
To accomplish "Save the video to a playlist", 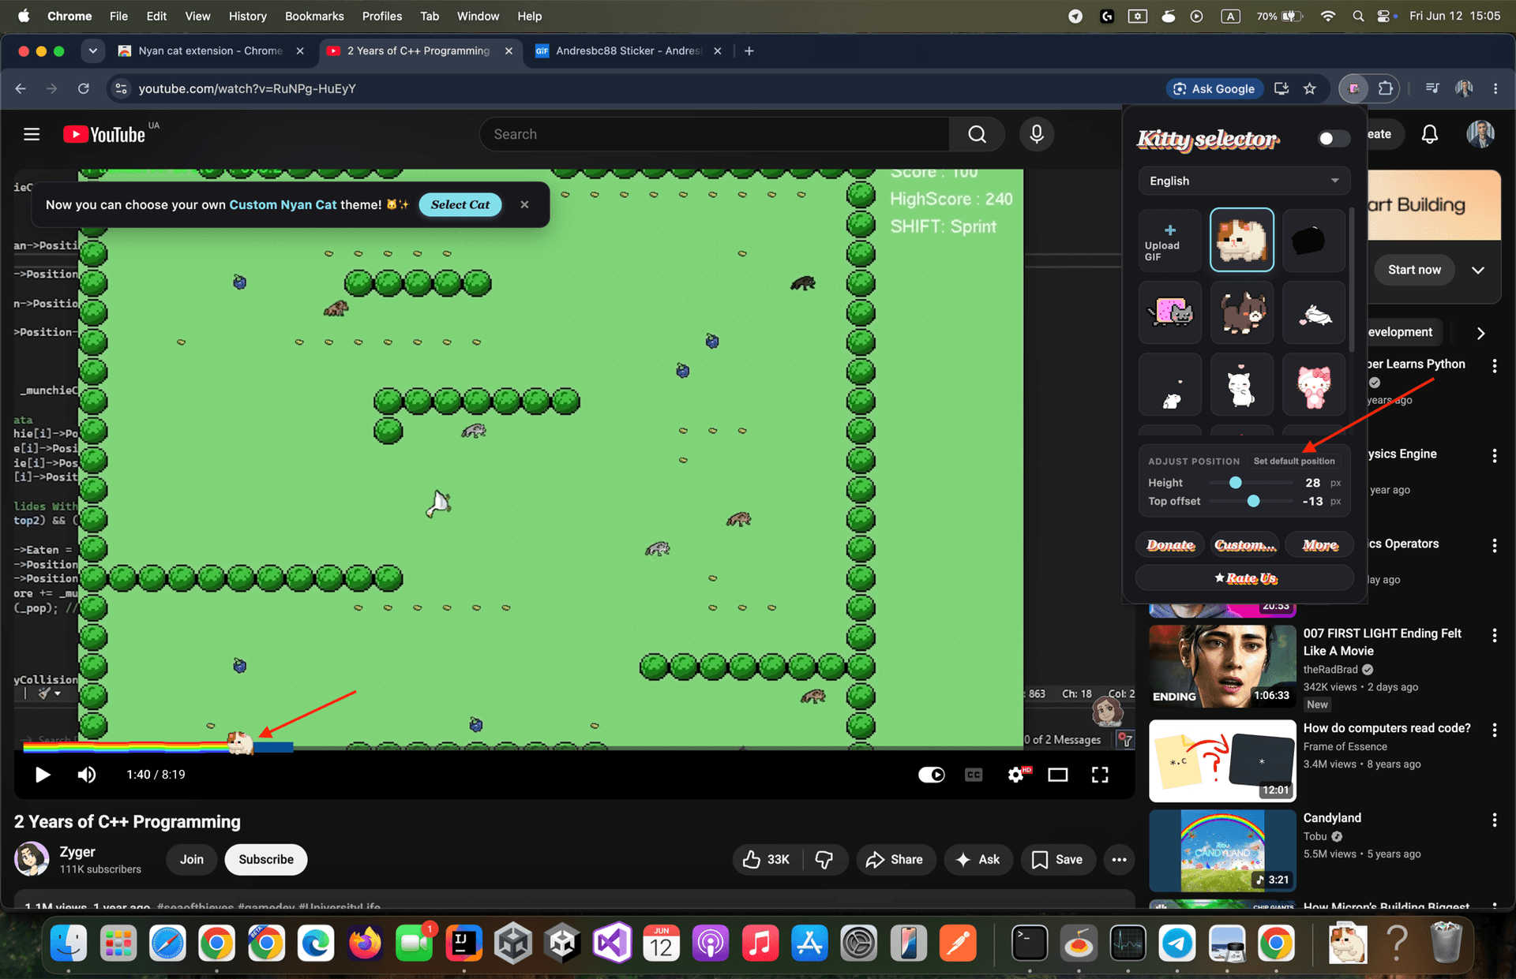I will [x=1057, y=859].
